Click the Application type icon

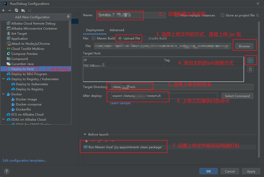point(9,39)
